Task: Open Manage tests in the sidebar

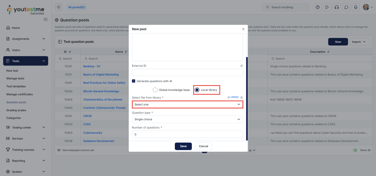Action: [15, 78]
